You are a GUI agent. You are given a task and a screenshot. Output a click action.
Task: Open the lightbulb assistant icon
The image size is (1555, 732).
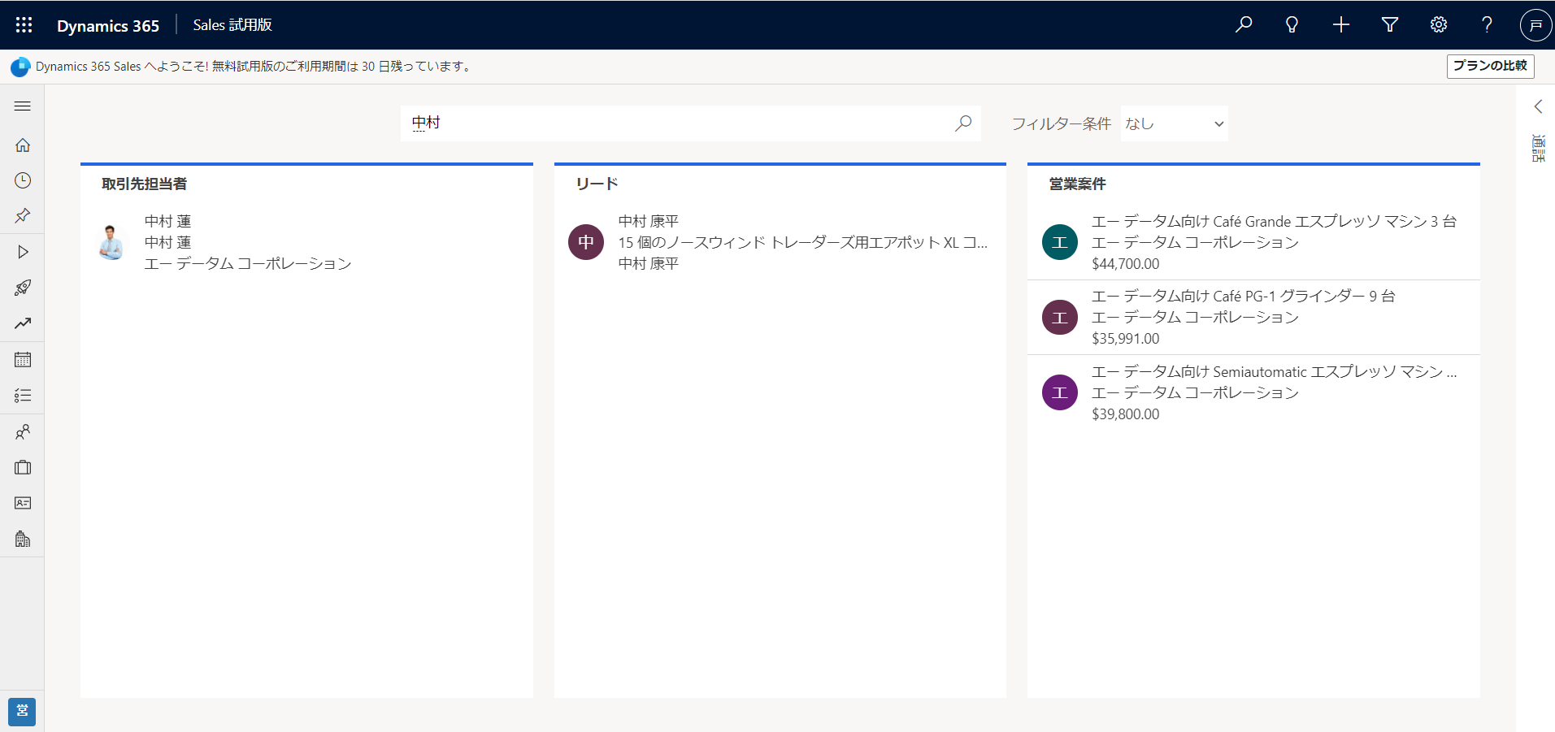tap(1292, 25)
